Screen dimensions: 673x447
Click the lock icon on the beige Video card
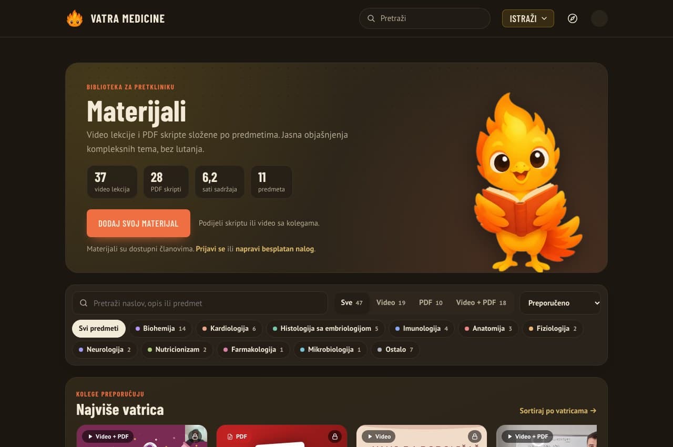pos(475,436)
